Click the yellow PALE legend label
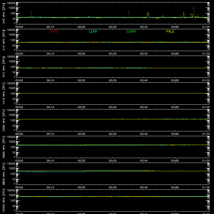214x214 pixels. click(x=170, y=31)
